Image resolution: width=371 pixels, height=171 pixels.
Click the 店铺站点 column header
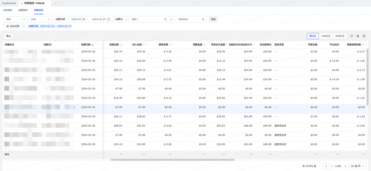coord(9,45)
